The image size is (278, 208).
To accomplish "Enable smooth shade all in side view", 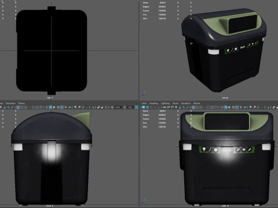I will pyautogui.click(x=226, y=107).
